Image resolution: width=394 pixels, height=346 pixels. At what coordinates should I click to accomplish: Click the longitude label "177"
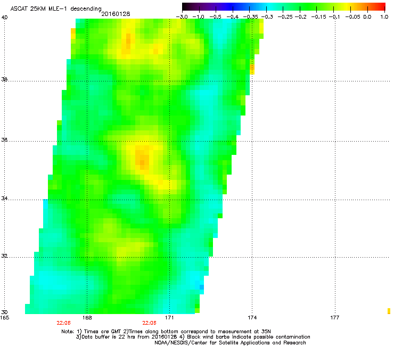[x=335, y=318]
